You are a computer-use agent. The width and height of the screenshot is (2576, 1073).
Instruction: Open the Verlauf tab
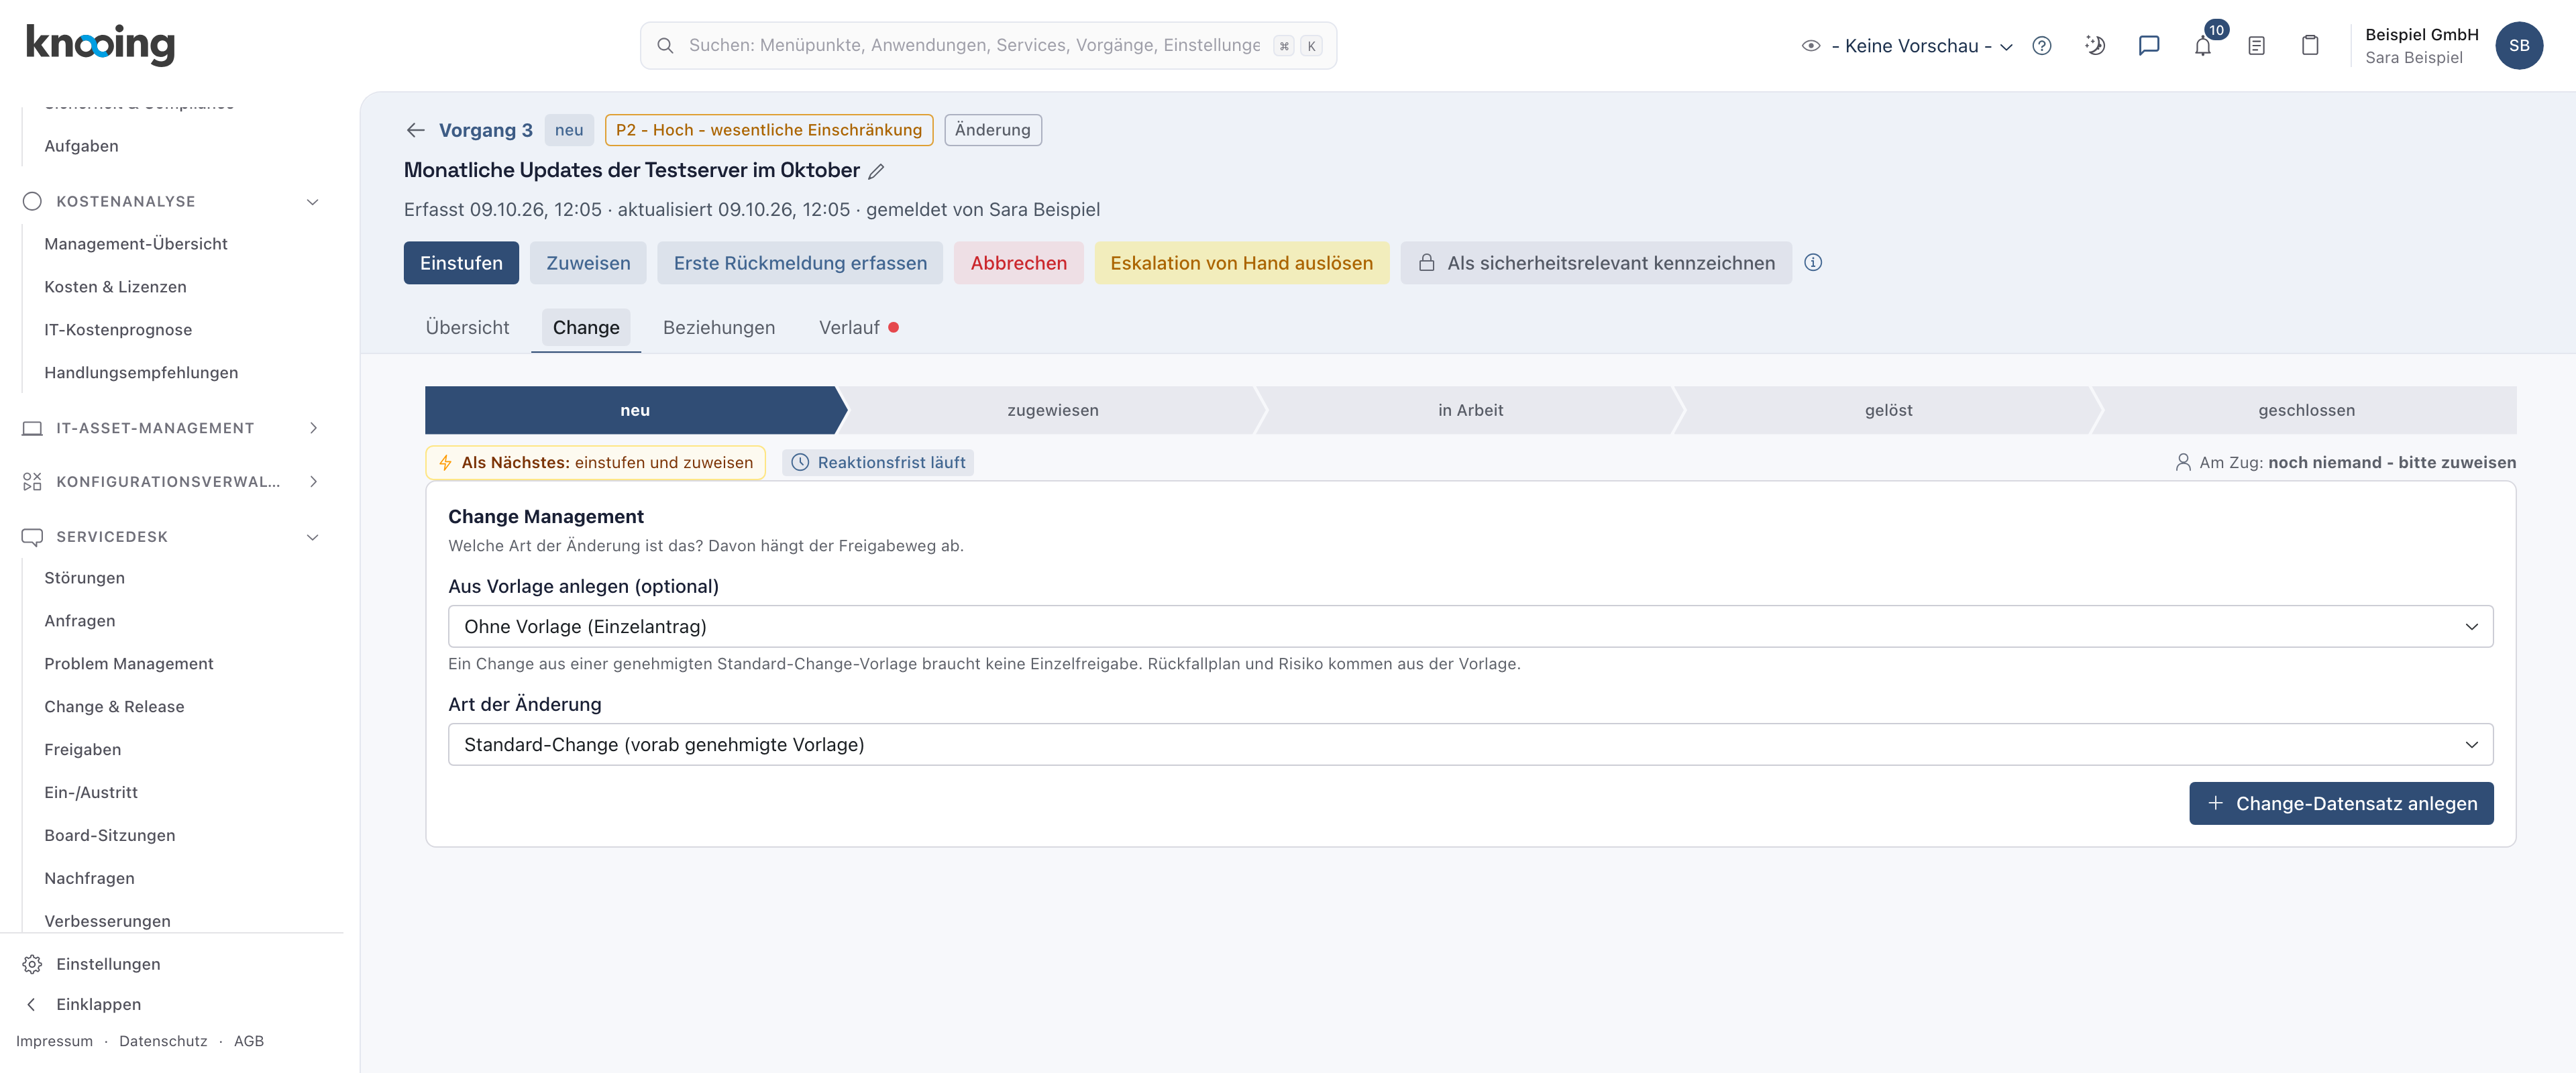[x=859, y=328]
